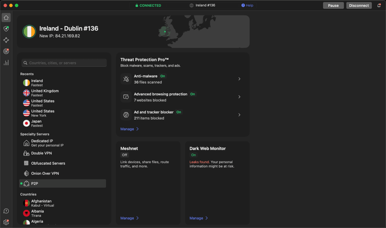386x228 pixels.
Task: Click the CONNECTED status indicator
Action: tap(148, 5)
